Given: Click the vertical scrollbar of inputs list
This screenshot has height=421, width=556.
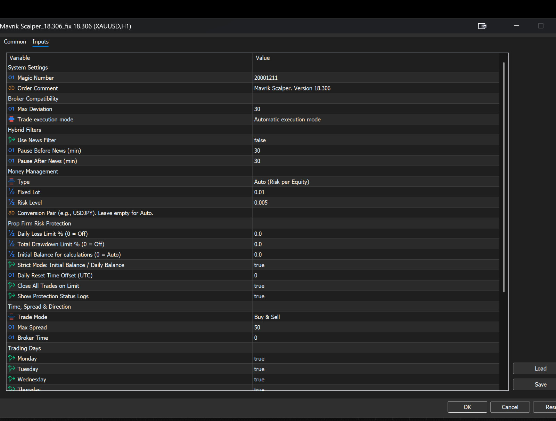Looking at the screenshot, I should tap(504, 177).
